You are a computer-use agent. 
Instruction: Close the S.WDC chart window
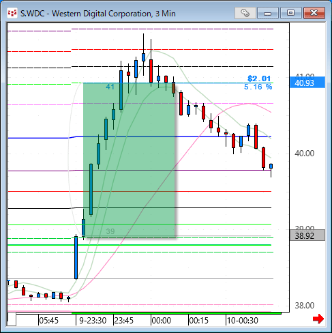coord(314,13)
